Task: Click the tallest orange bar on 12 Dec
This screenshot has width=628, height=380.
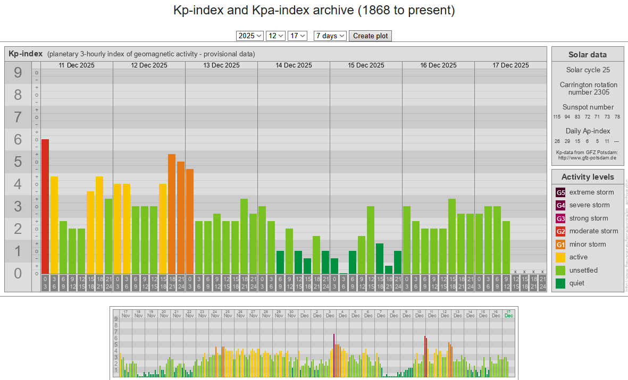Action: [172, 214]
